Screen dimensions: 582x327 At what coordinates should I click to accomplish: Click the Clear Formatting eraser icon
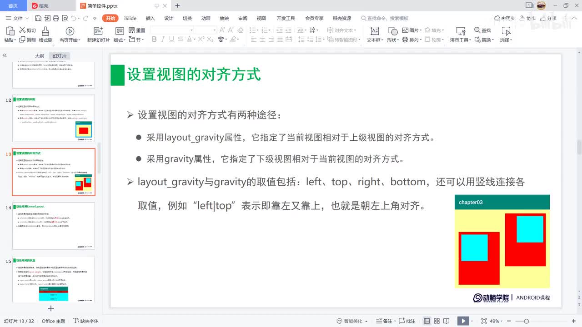[241, 30]
